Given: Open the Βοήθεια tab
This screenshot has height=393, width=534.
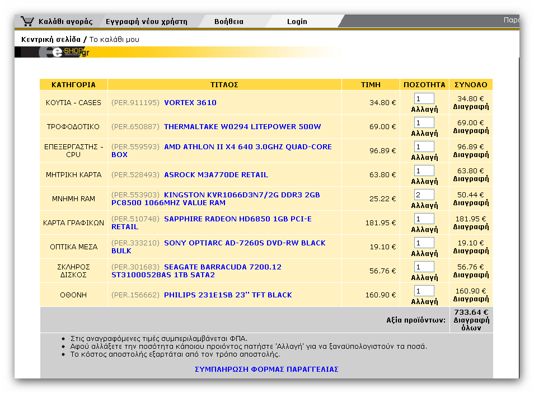Looking at the screenshot, I should pos(229,21).
